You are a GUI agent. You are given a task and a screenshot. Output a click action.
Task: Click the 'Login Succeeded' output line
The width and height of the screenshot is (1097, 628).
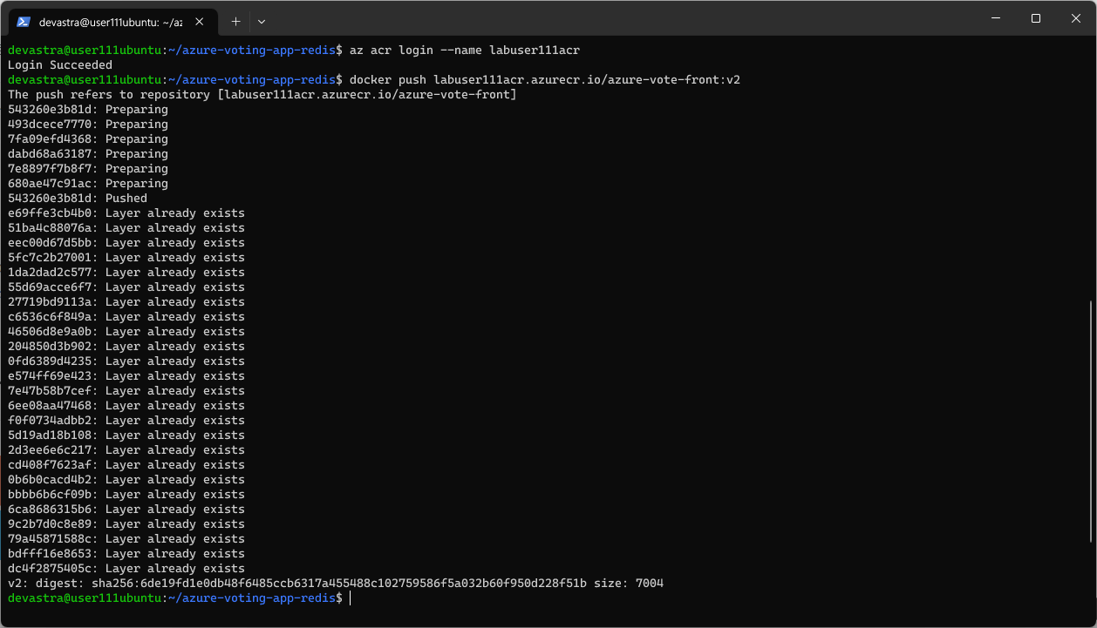(x=60, y=64)
